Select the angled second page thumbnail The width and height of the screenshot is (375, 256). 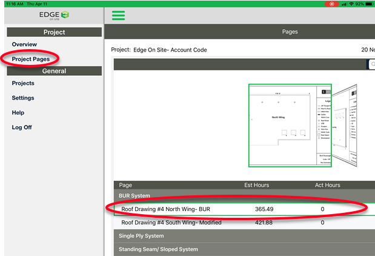(344, 126)
